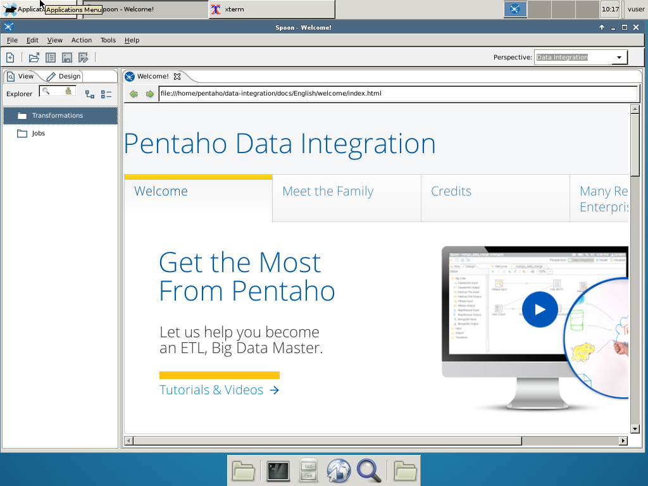Go back with green browser arrow
The image size is (648, 486).
134,94
